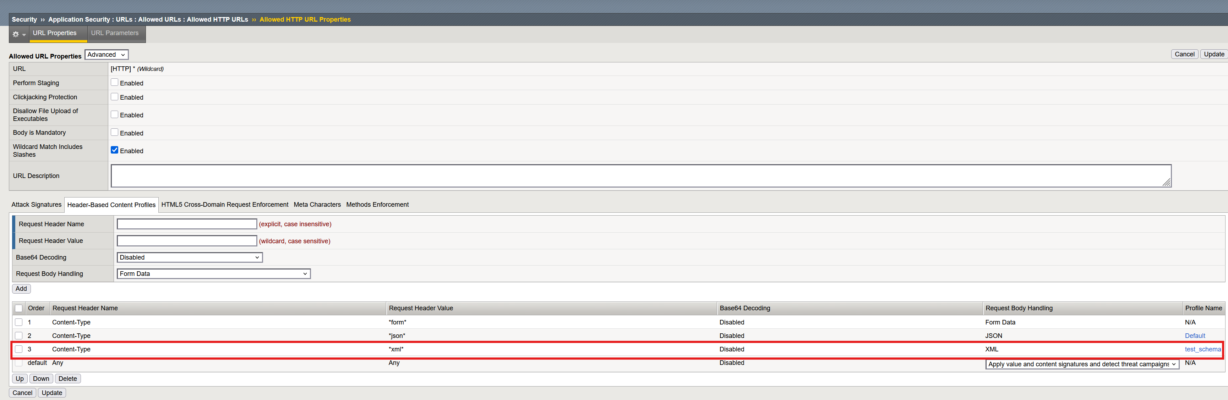Click the Add button
The width and height of the screenshot is (1228, 400).
pos(21,289)
